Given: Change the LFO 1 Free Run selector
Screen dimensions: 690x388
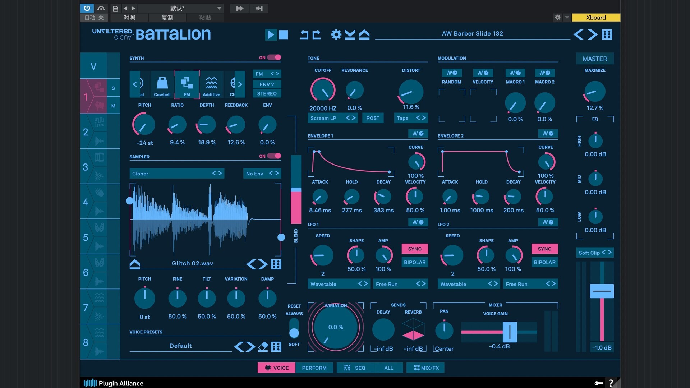Looking at the screenshot, I should [x=400, y=284].
